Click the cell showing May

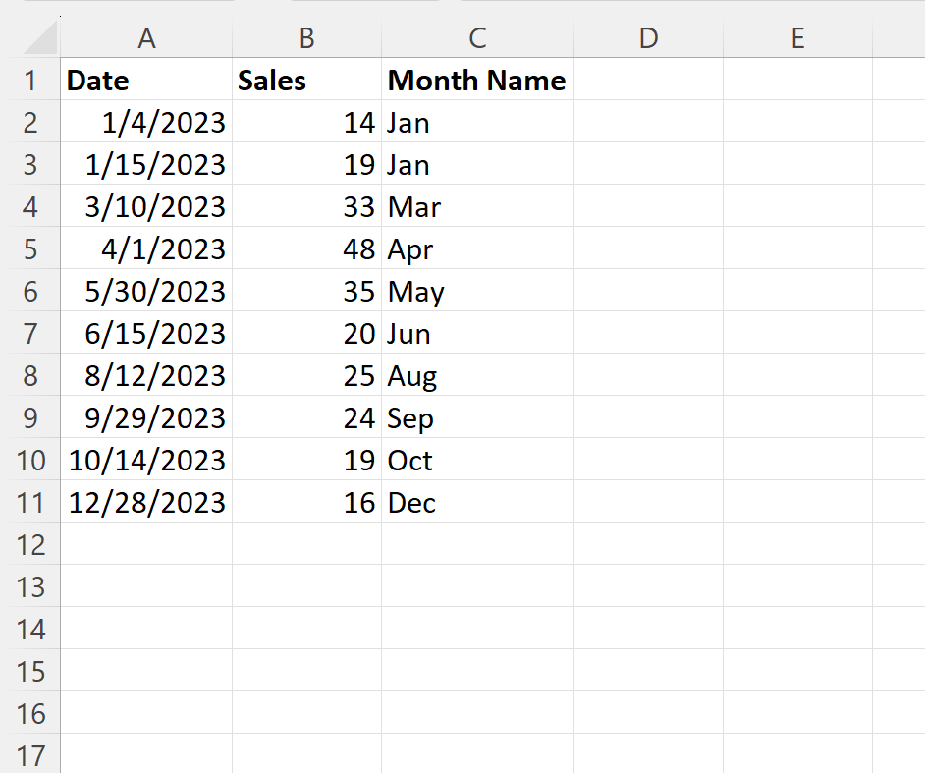pos(476,292)
